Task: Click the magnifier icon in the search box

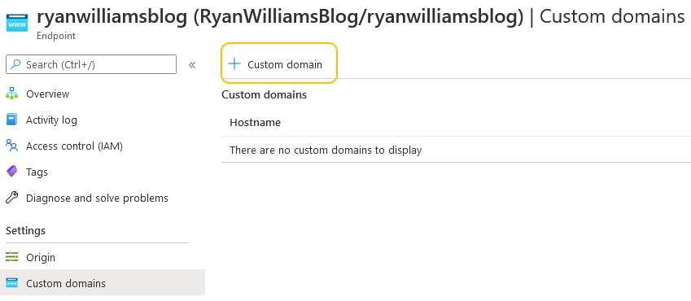Action: 15,64
